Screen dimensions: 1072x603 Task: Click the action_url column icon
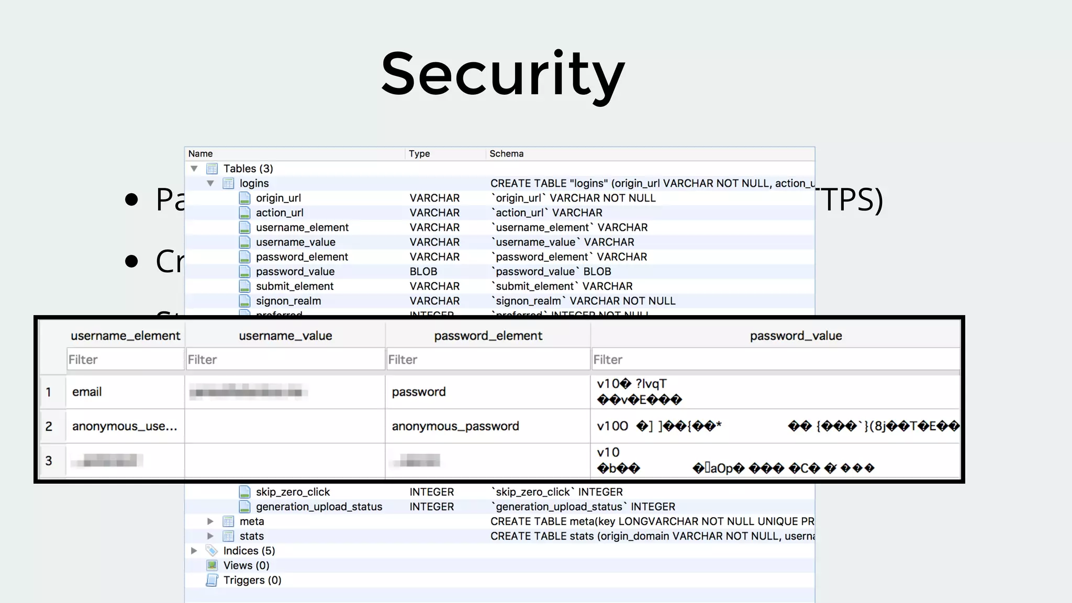[244, 213]
